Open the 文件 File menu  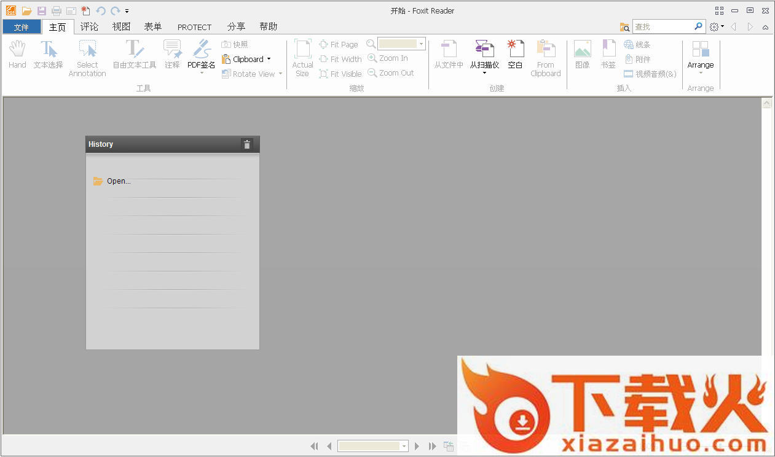point(22,27)
